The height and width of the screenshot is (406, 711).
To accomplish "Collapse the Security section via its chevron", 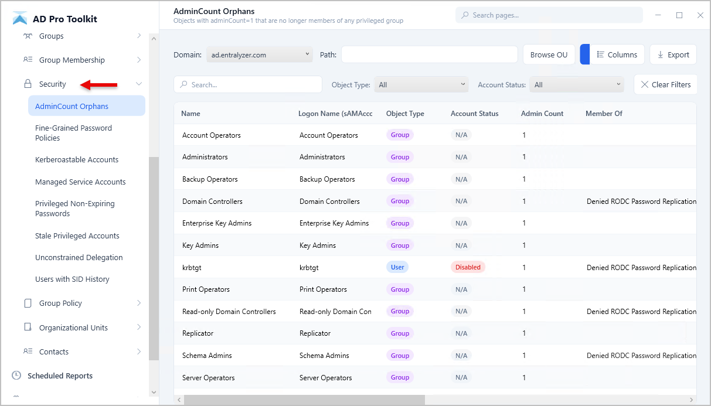I will tap(138, 84).
